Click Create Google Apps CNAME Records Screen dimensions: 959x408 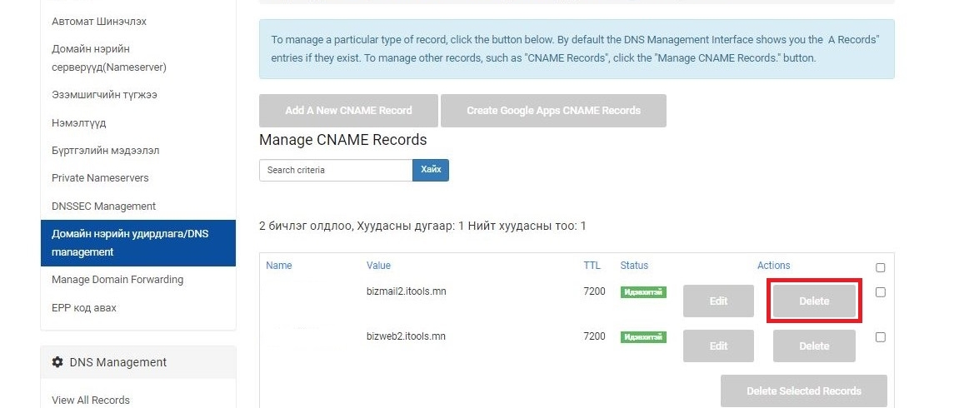[553, 111]
